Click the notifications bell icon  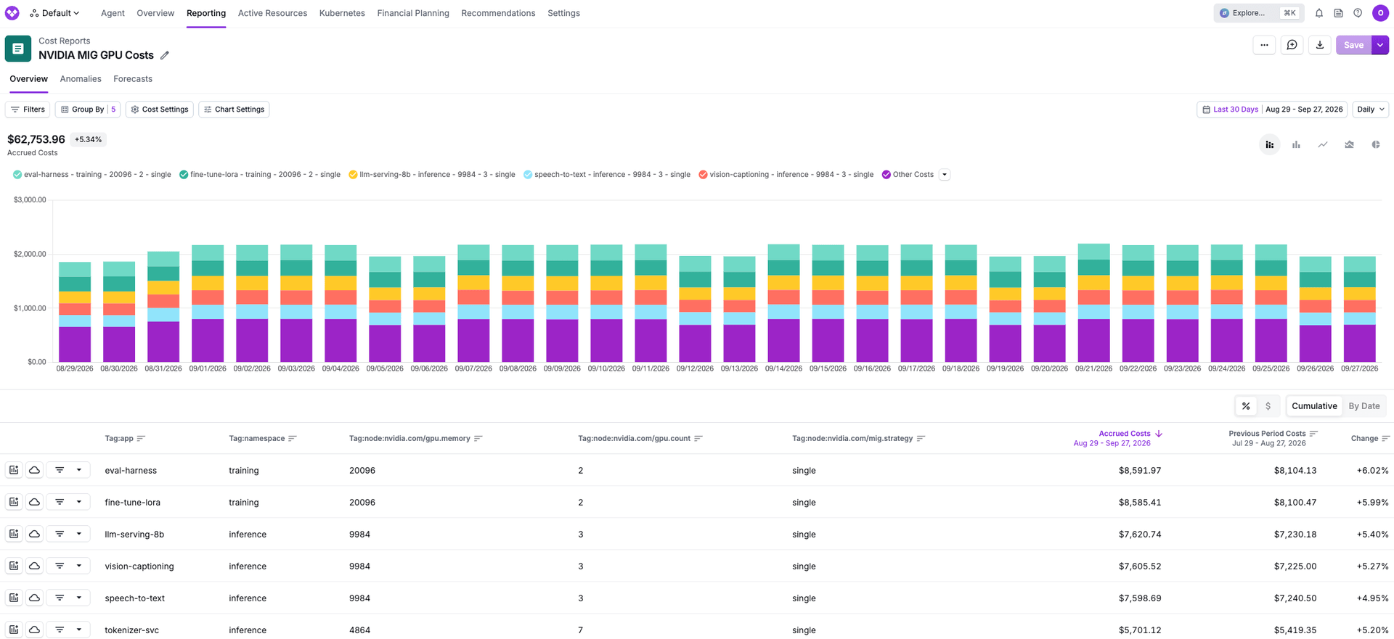tap(1319, 13)
